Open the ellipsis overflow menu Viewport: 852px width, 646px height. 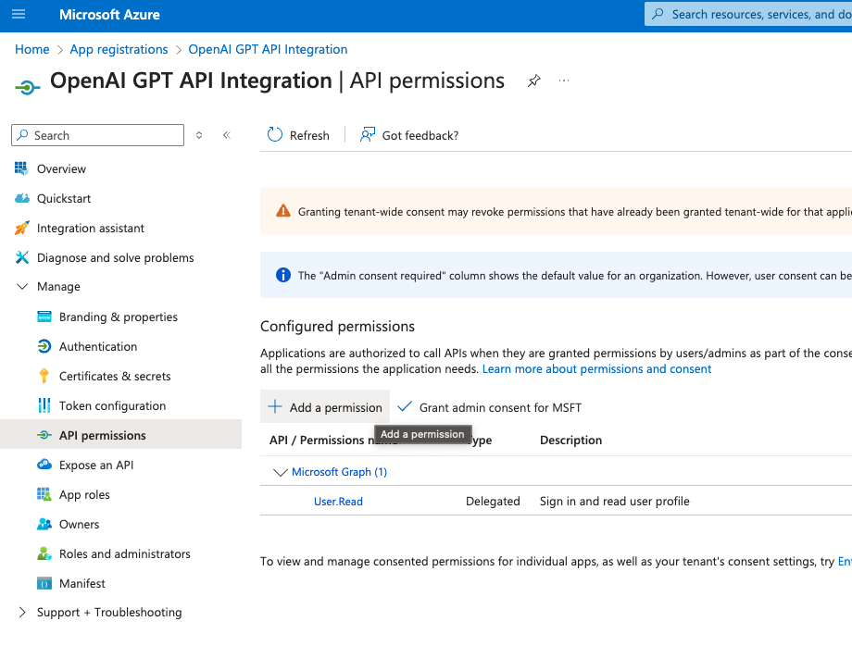click(563, 81)
